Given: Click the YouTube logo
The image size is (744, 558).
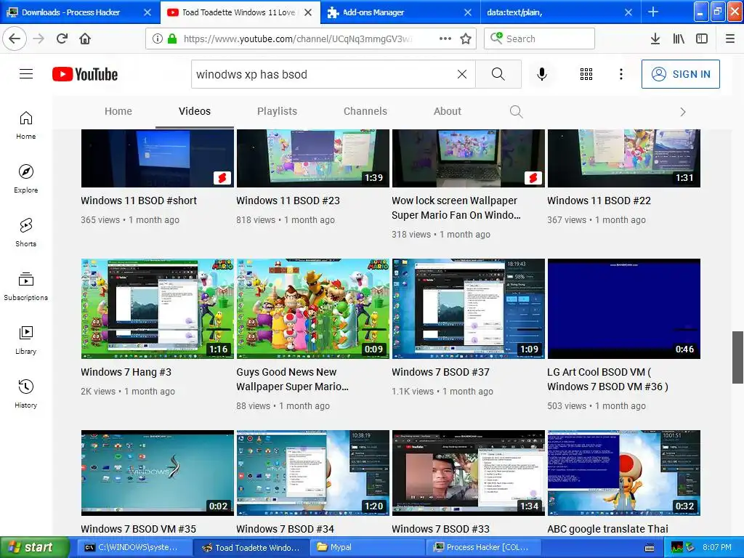Looking at the screenshot, I should coord(85,74).
